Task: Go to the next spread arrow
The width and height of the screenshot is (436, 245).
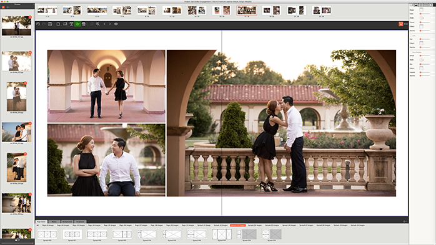Action: [x=110, y=24]
